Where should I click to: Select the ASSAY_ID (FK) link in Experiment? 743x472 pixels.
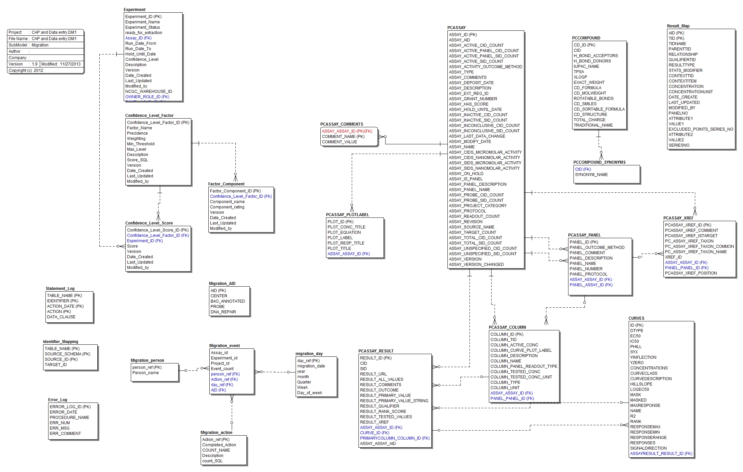coord(138,38)
